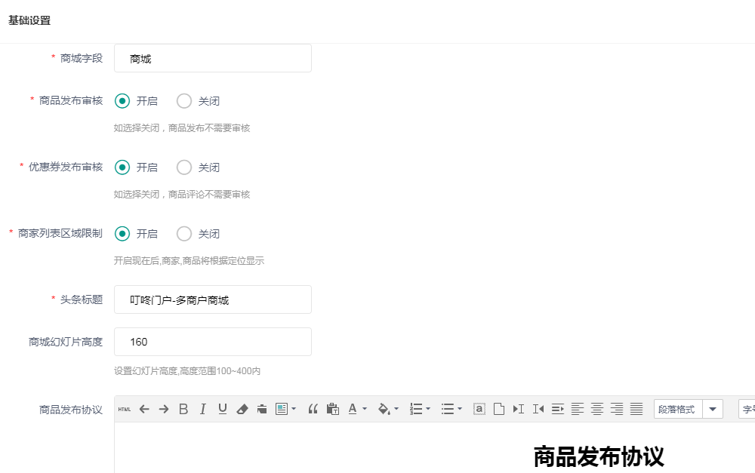Turn off 商家列表区域限制 with 关闭

tap(184, 234)
